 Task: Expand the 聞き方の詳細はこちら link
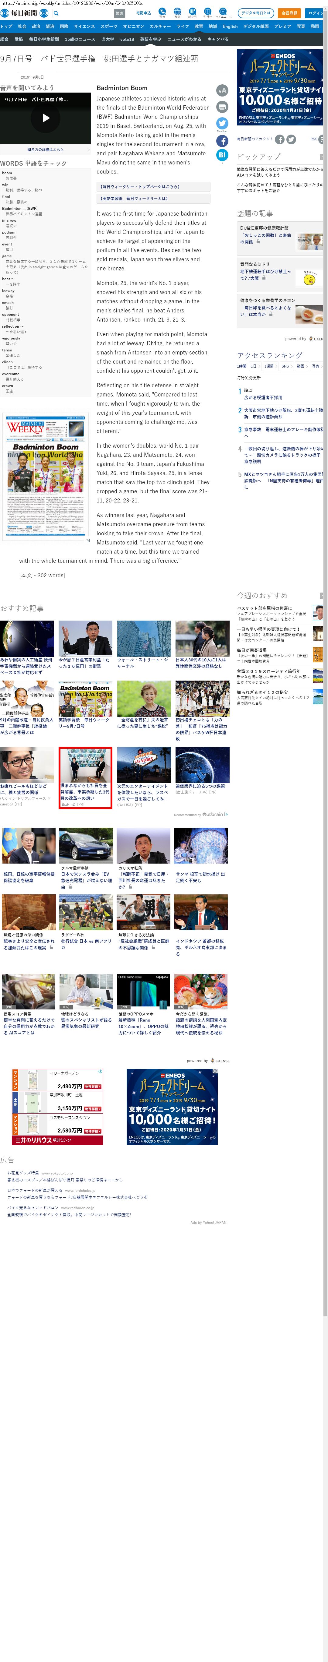pyautogui.click(x=46, y=149)
